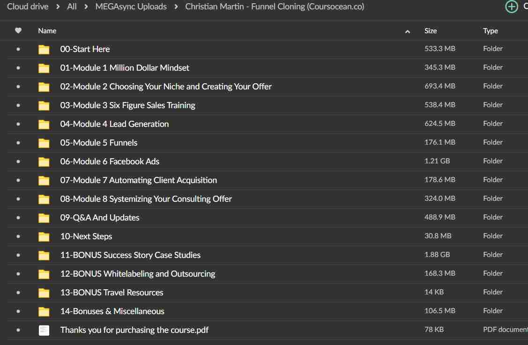The height and width of the screenshot is (345, 528).
Task: Go to Cloud drive breadcrumb link
Action: [28, 7]
